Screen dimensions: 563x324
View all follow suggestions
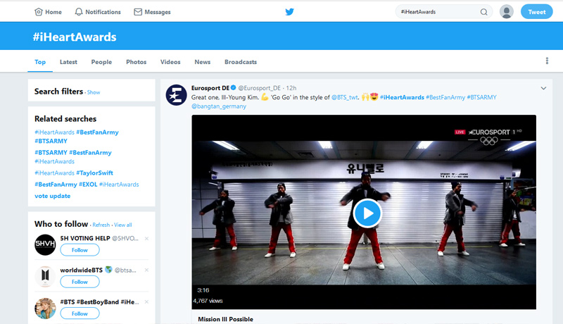click(122, 225)
